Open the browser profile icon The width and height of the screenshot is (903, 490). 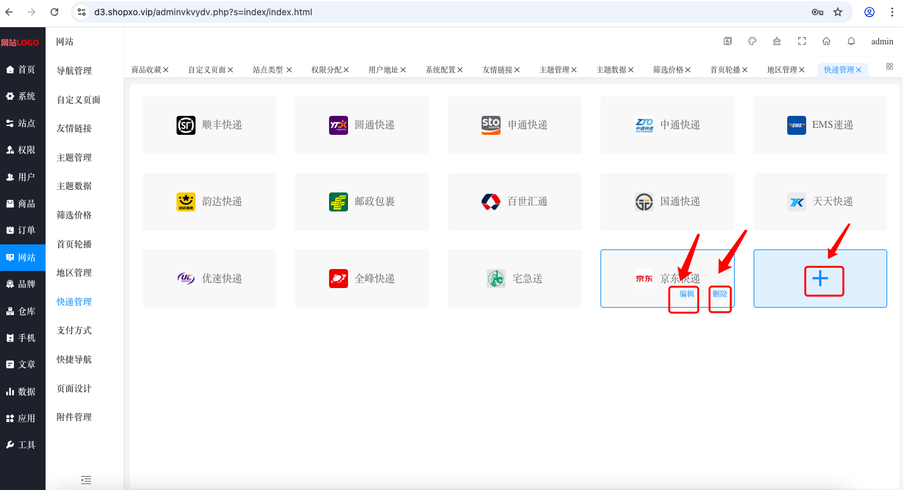pos(869,12)
